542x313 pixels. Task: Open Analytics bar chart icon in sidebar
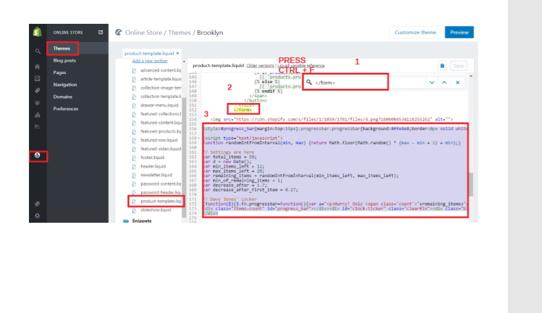(x=37, y=115)
